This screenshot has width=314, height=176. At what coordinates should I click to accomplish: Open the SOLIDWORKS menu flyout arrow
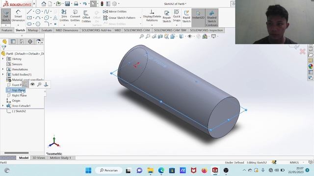click(x=34, y=3)
